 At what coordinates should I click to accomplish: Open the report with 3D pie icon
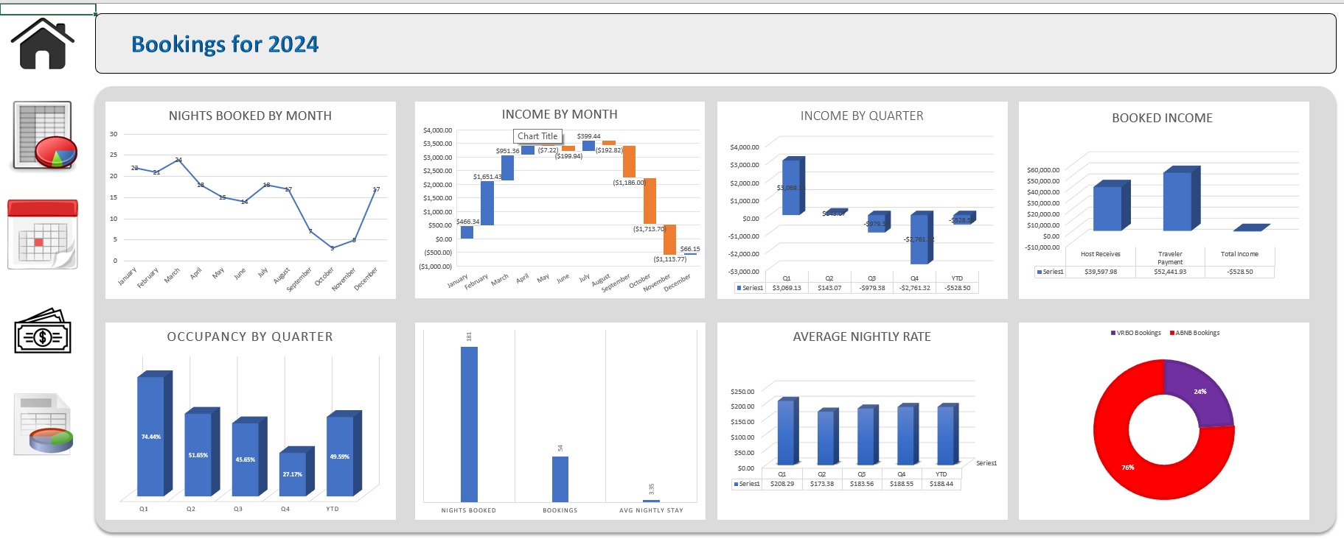click(x=44, y=424)
